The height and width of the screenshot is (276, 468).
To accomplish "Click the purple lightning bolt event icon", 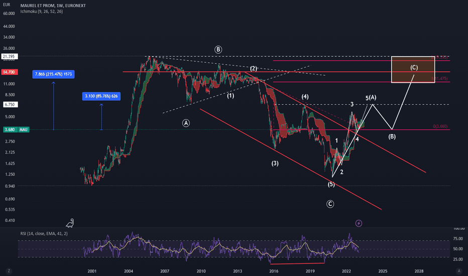I will pos(359,223).
